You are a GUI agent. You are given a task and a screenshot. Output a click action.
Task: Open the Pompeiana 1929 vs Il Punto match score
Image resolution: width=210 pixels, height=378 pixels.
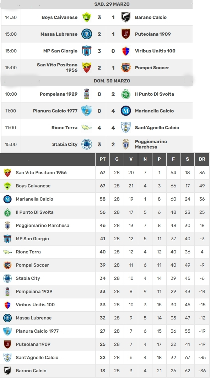click(x=106, y=94)
